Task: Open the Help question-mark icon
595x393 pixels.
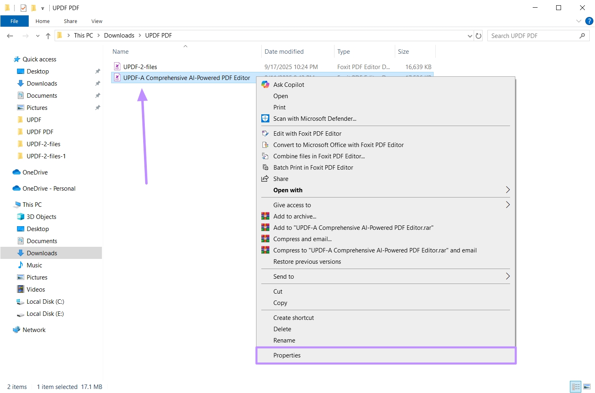Action: 590,21
